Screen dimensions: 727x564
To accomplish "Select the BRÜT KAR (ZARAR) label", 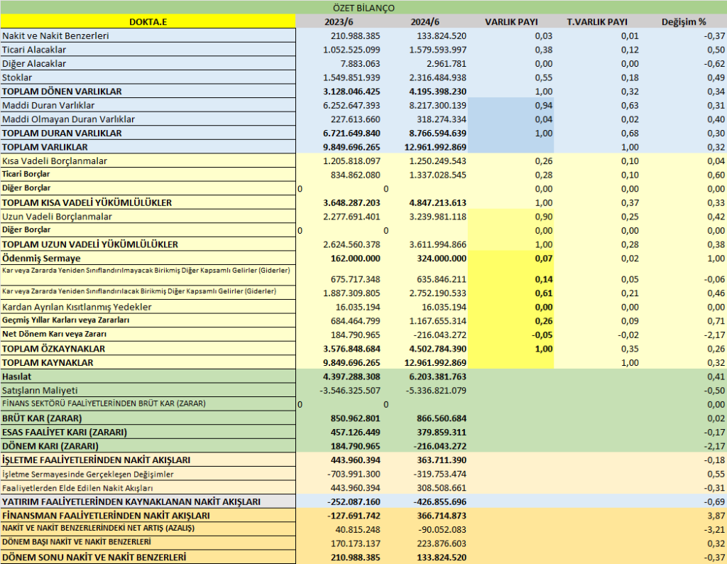I will click(148, 418).
